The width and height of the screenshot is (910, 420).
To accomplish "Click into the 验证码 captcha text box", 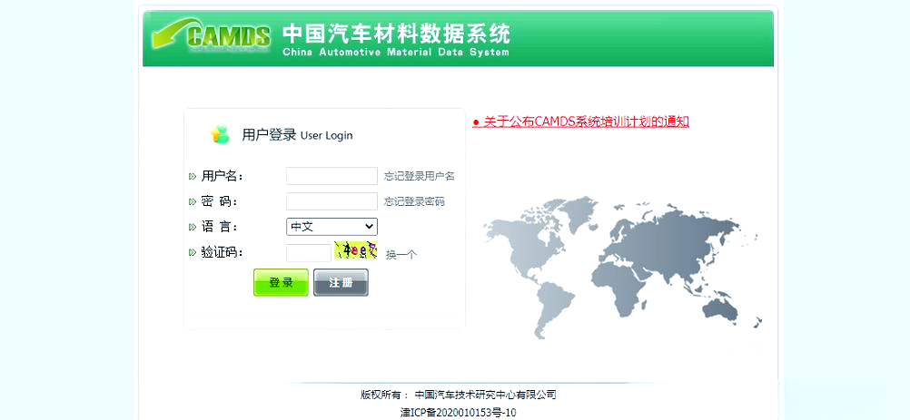I will click(x=309, y=253).
